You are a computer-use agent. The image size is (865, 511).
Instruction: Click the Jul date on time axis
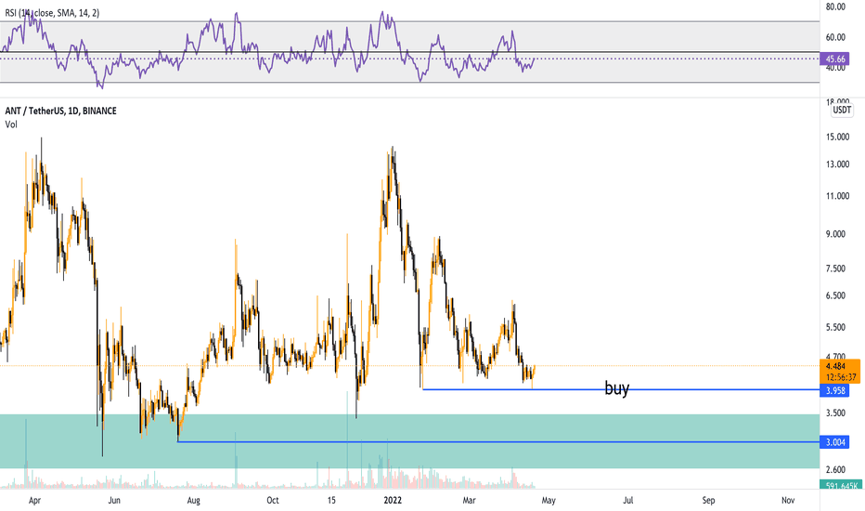(627, 501)
